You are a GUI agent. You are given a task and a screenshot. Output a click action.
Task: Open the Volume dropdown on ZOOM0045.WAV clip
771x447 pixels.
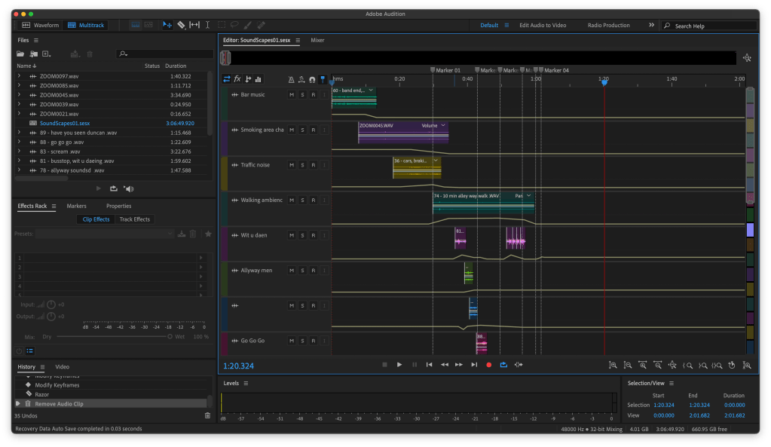[x=443, y=125]
